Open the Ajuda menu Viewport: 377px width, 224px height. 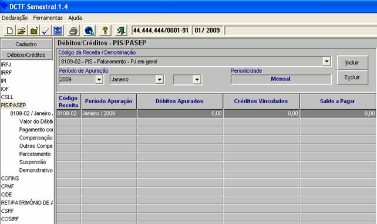(x=75, y=18)
